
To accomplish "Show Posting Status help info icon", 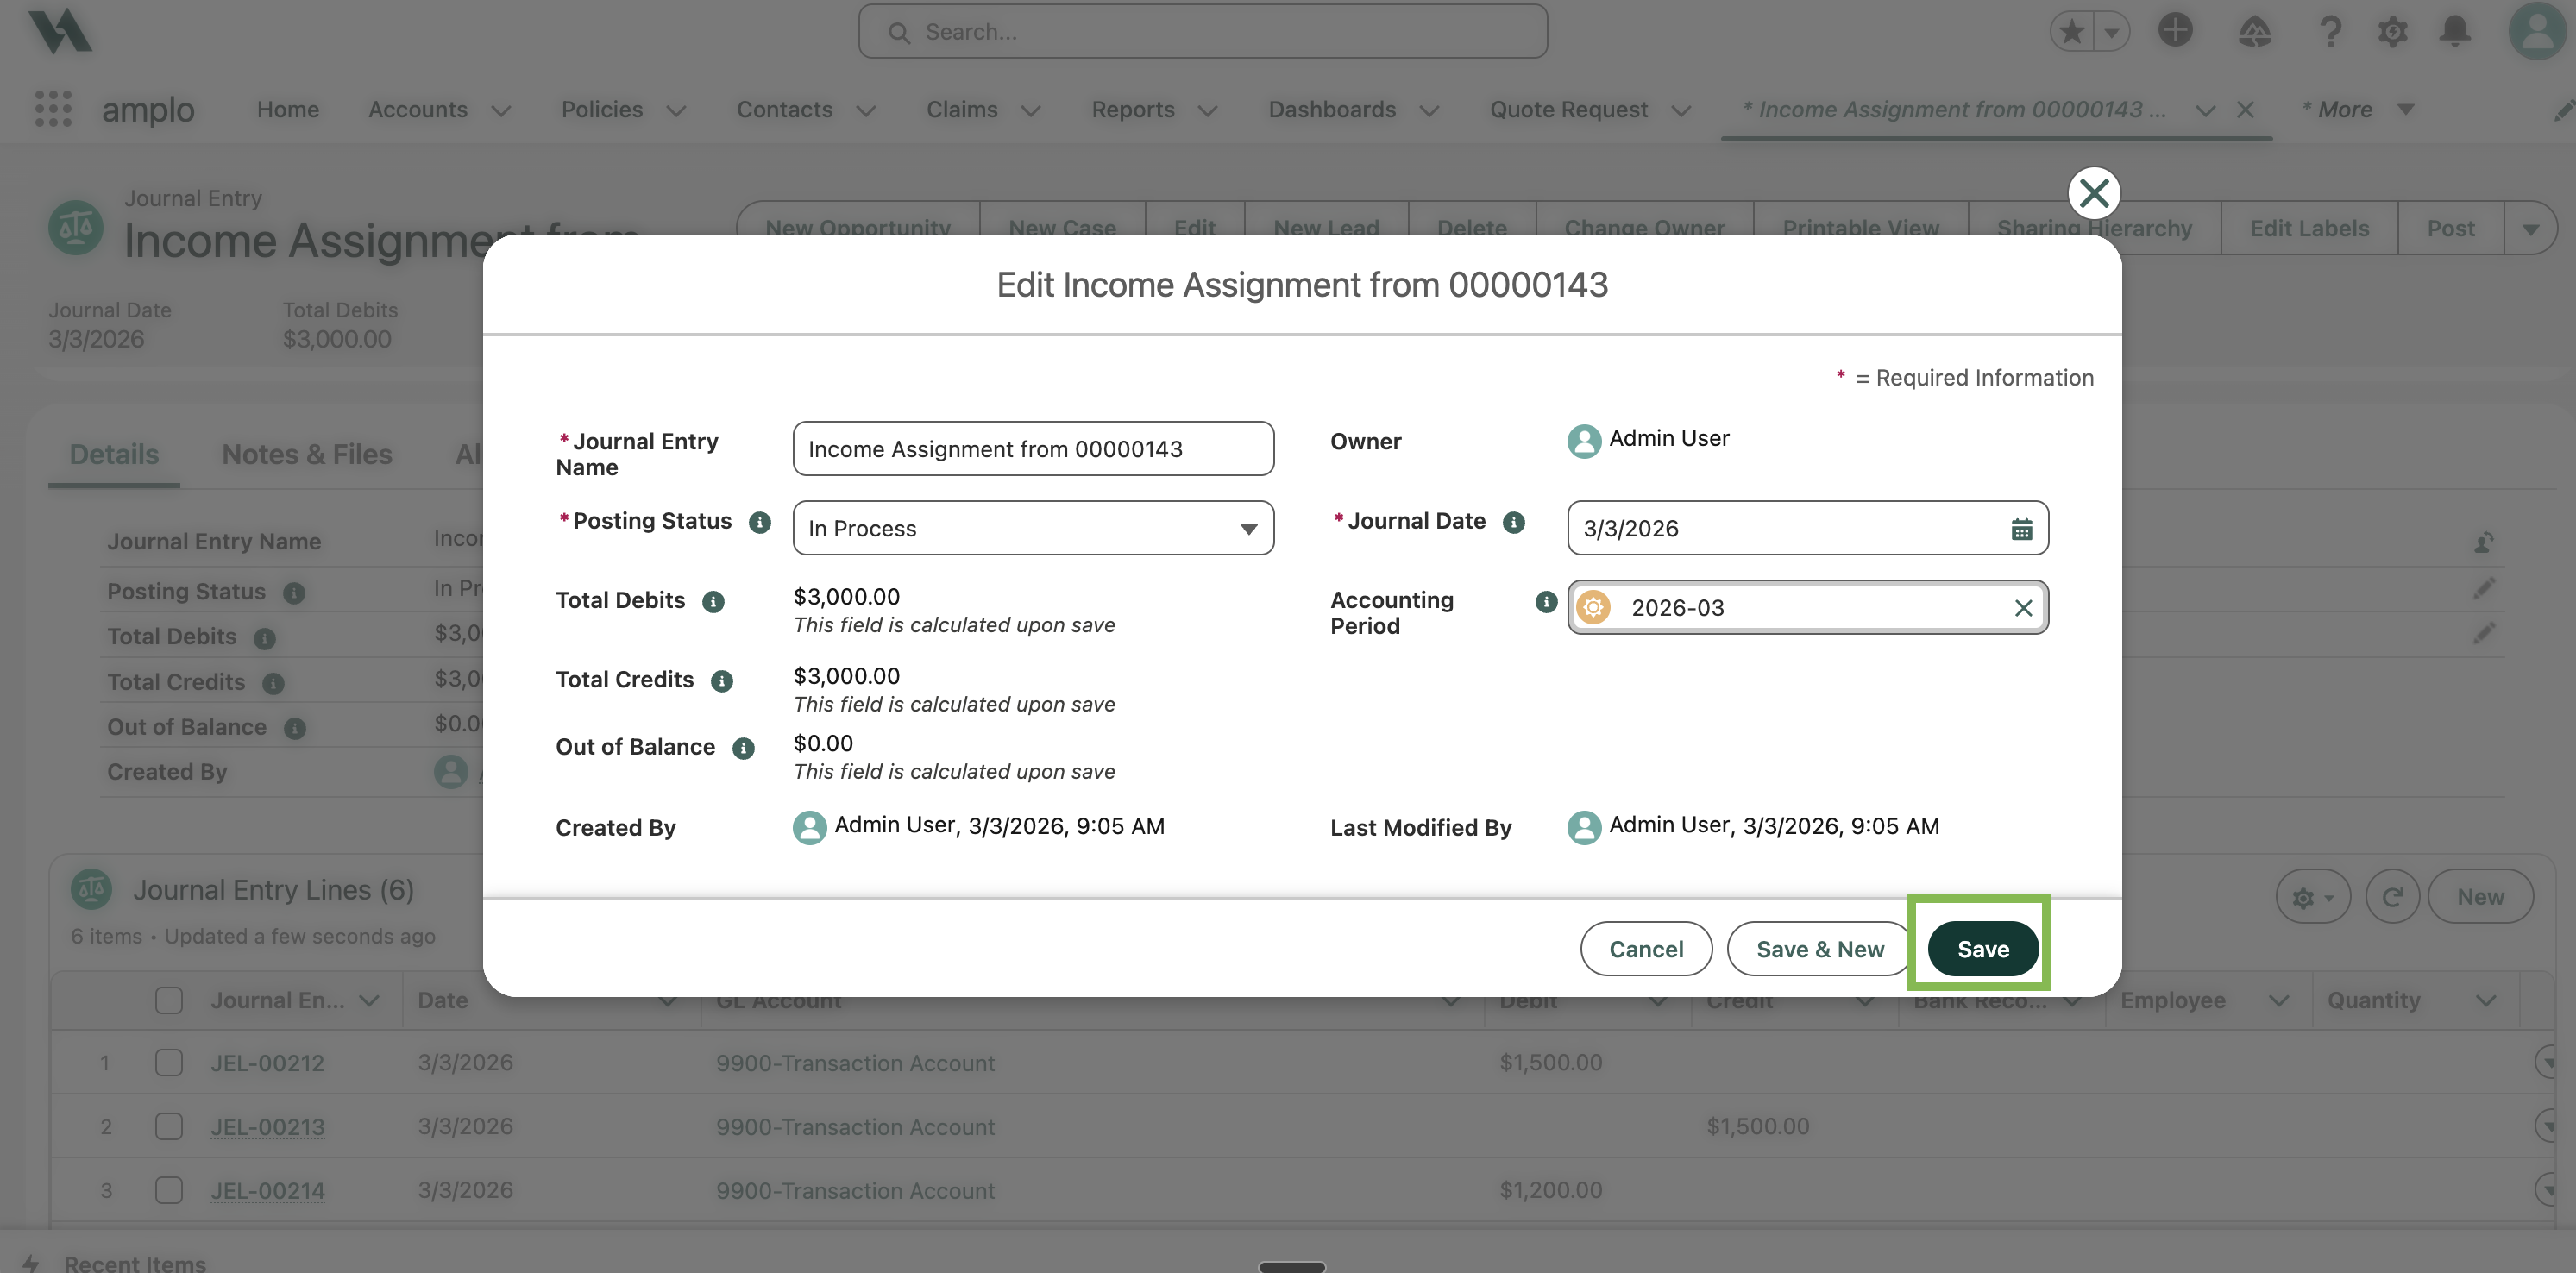I will 760,522.
